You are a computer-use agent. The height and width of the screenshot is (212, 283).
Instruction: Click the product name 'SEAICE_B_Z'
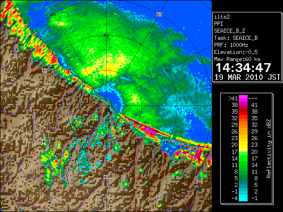(x=229, y=31)
